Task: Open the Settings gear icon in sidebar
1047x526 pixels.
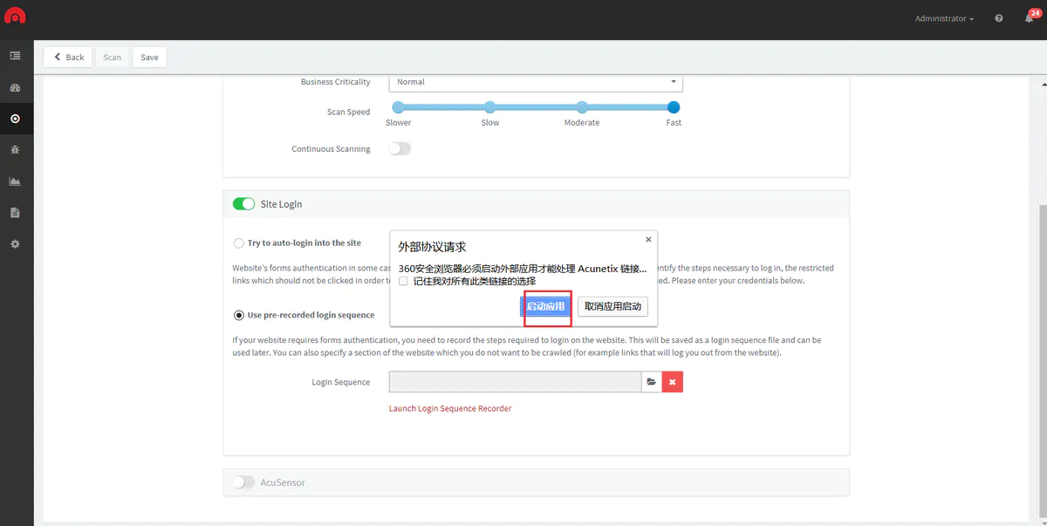Action: coord(15,244)
